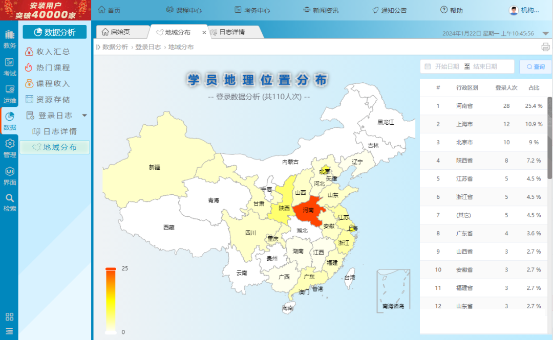Click the printer icon

point(545,47)
